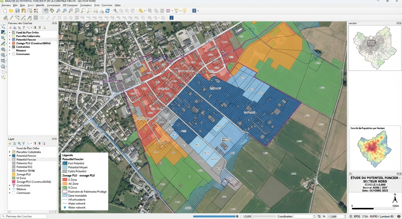Click the Layer panel horizontal scrollbar

pyautogui.click(x=33, y=212)
